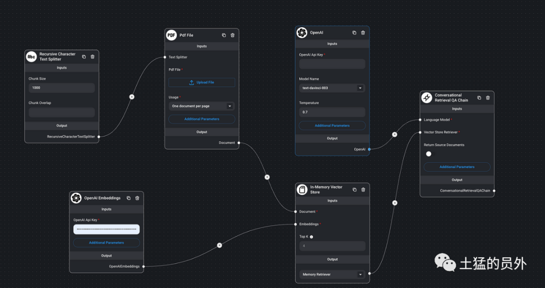Open Additional Parameters in QA Chain node
The image size is (545, 288).
pyautogui.click(x=457, y=167)
